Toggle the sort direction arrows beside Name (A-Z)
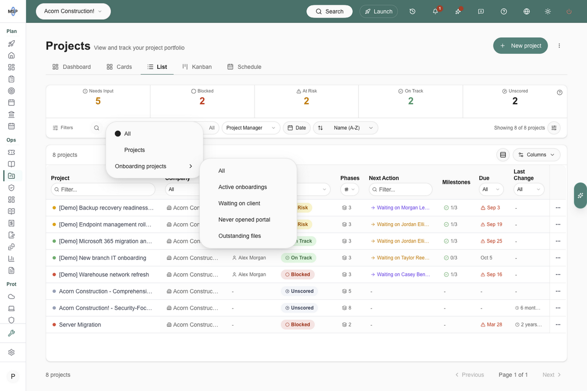This screenshot has height=391, width=587. 321,128
